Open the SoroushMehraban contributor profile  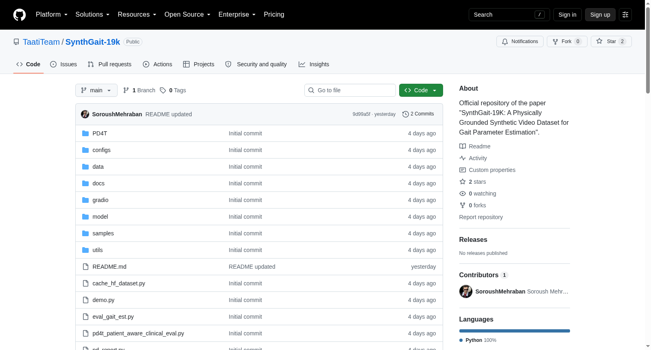[500, 291]
